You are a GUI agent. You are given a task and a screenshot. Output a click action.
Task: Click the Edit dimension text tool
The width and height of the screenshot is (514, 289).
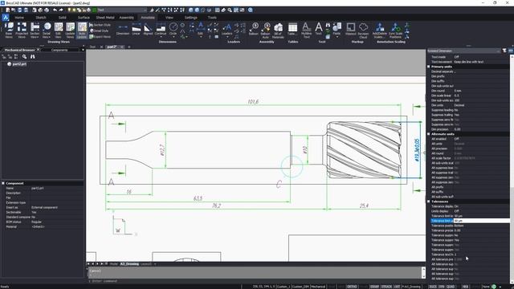[200, 29]
